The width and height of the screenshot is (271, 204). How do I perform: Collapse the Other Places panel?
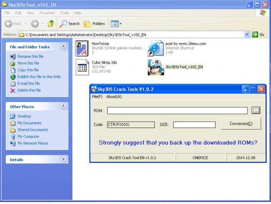click(x=63, y=107)
